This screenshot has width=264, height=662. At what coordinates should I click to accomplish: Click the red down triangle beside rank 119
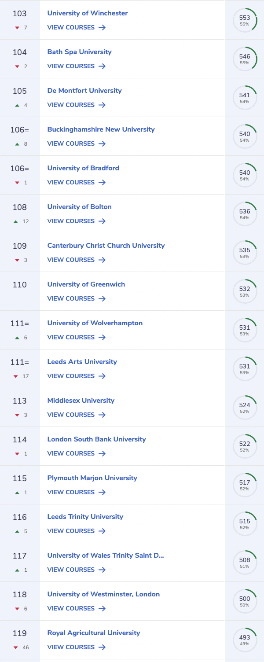pos(16,647)
